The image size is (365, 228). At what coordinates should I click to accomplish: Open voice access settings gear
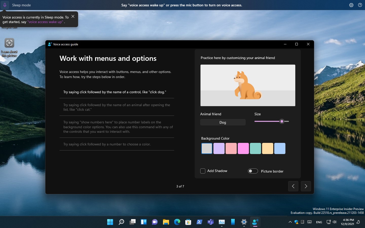pos(351,5)
